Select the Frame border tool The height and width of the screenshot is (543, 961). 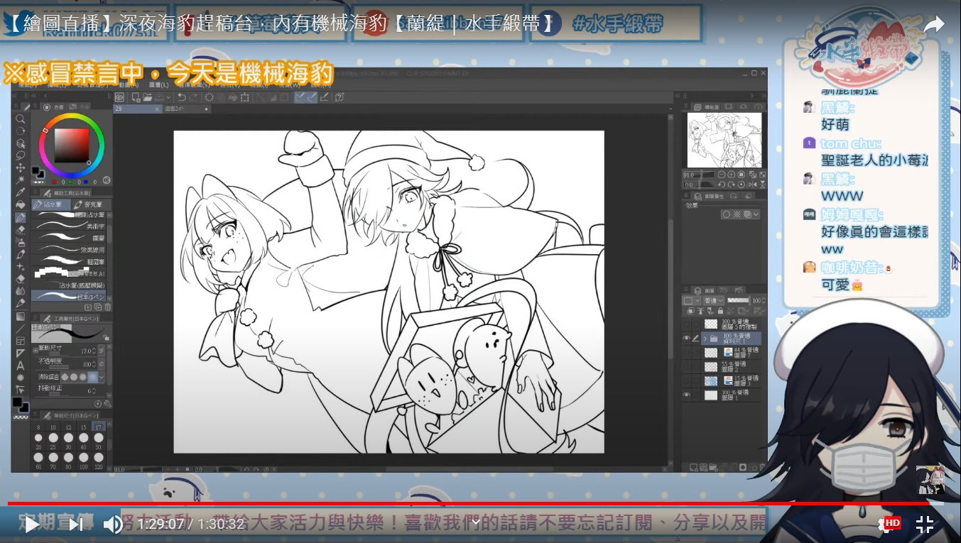click(x=21, y=341)
